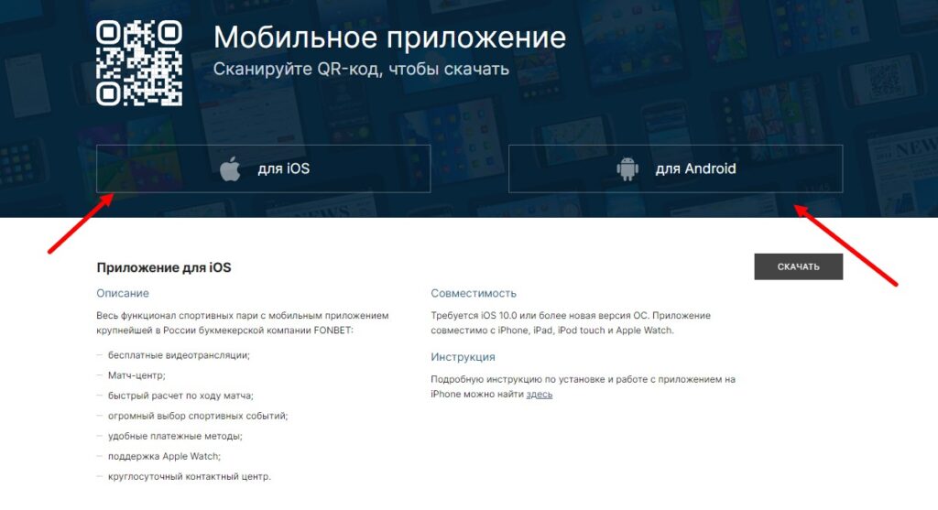
Task: Click "поддержка Apple Watch;" list item
Action: click(164, 456)
